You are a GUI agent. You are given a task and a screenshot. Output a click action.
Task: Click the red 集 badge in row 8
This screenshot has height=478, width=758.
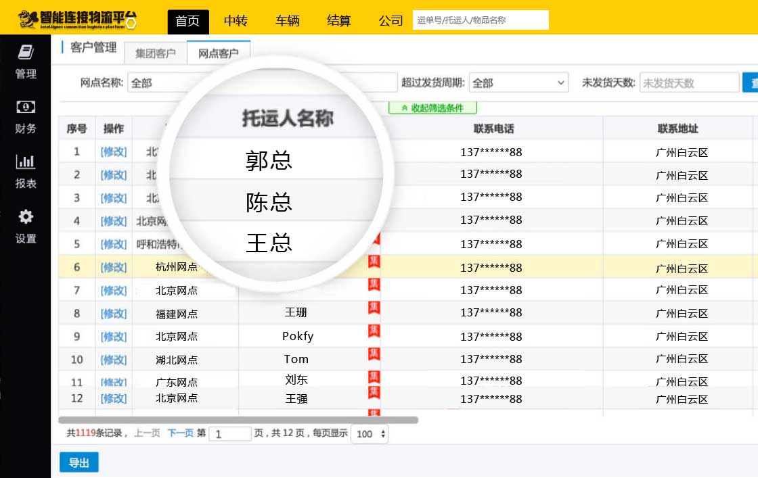tap(374, 308)
